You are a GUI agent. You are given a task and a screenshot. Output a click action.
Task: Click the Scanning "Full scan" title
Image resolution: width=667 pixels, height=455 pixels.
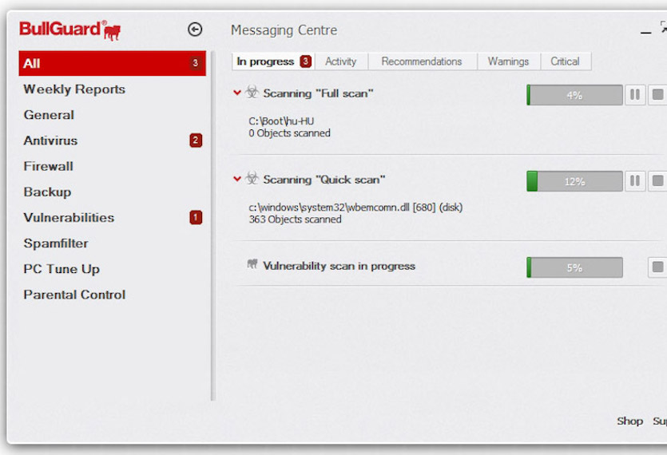click(318, 93)
